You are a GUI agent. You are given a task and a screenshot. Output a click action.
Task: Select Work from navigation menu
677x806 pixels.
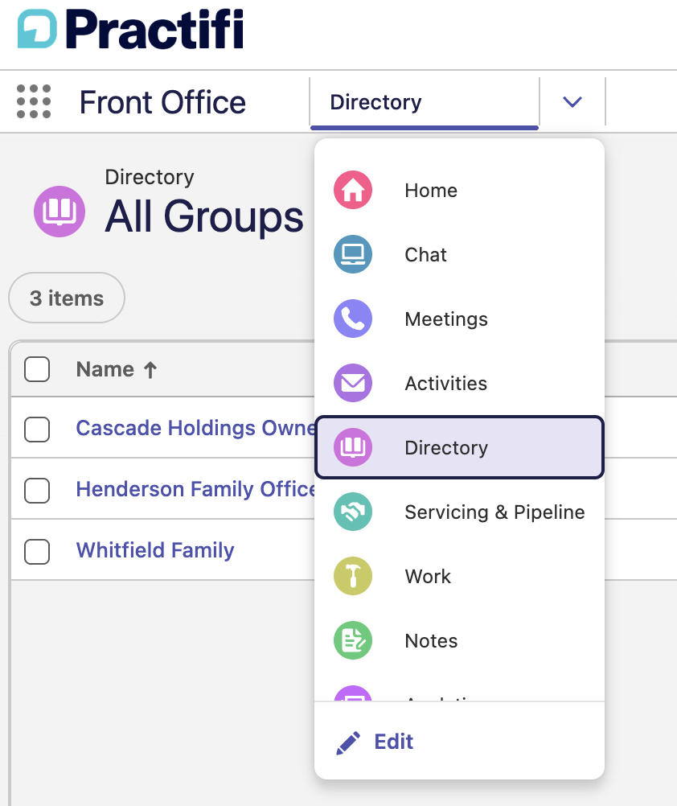(459, 576)
